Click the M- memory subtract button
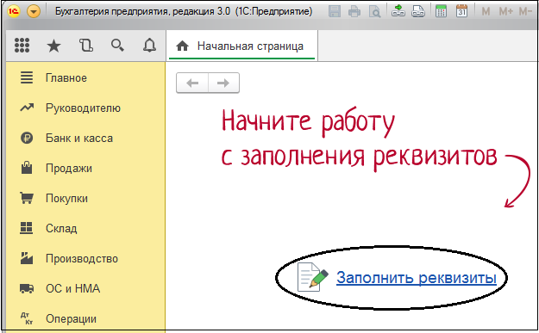 click(525, 12)
